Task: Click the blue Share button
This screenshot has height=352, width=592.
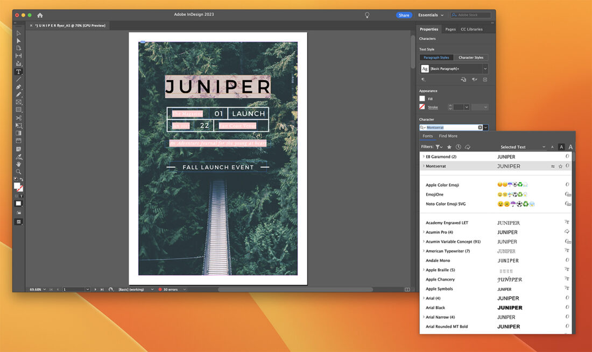Action: click(x=404, y=15)
